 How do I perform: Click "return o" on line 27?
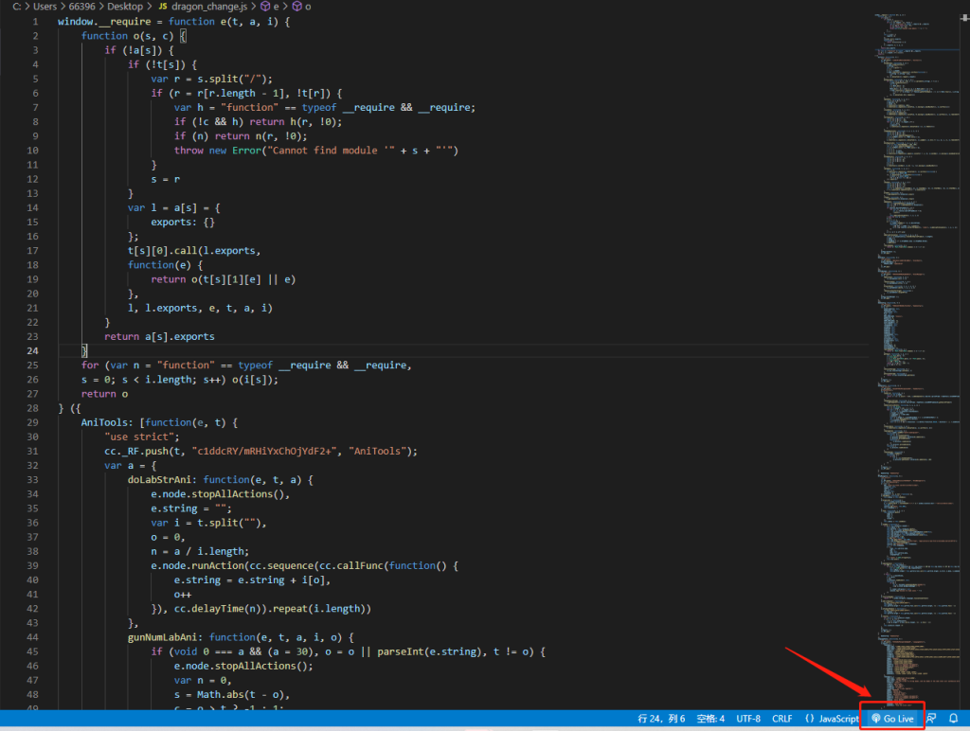(104, 394)
